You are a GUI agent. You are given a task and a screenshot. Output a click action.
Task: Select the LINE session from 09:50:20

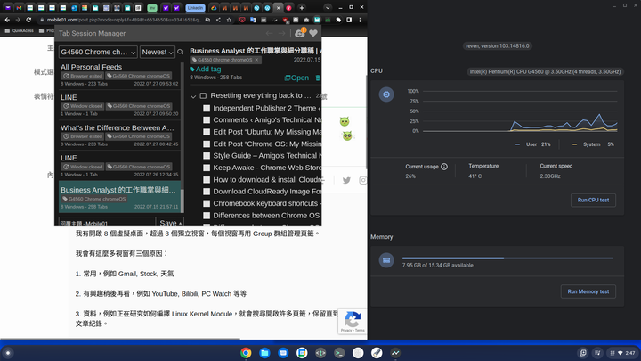[119, 105]
